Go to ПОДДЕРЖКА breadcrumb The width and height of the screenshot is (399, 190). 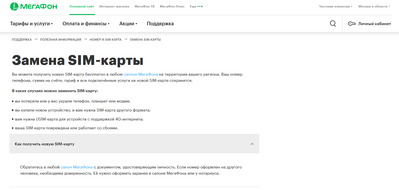(x=22, y=40)
